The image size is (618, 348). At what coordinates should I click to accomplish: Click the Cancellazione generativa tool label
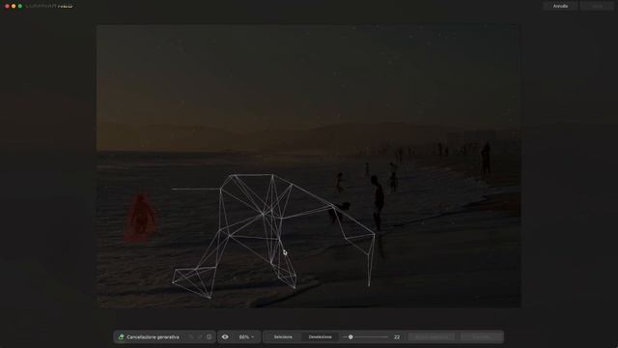tap(153, 337)
